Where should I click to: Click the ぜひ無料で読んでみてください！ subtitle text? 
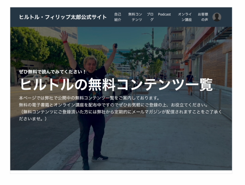[x=52, y=72]
